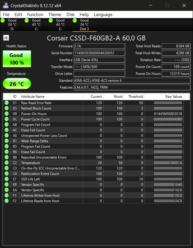Click status dot of Power-On Hours row
The image size is (193, 248).
coord(7,114)
